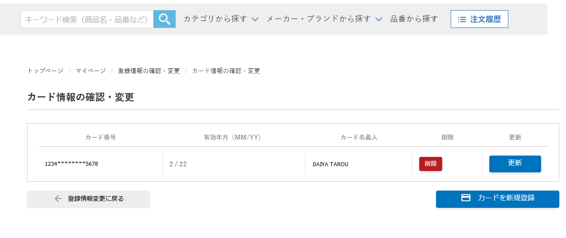
Task: Click the back arrow icon beside 登録情報変更に戻る
Action: (58, 199)
